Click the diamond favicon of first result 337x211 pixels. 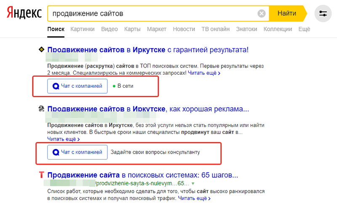point(41,49)
